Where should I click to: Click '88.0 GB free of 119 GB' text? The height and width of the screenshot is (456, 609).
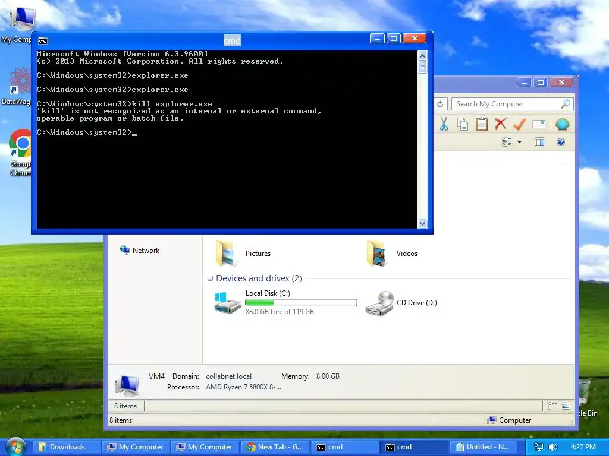pyautogui.click(x=280, y=311)
